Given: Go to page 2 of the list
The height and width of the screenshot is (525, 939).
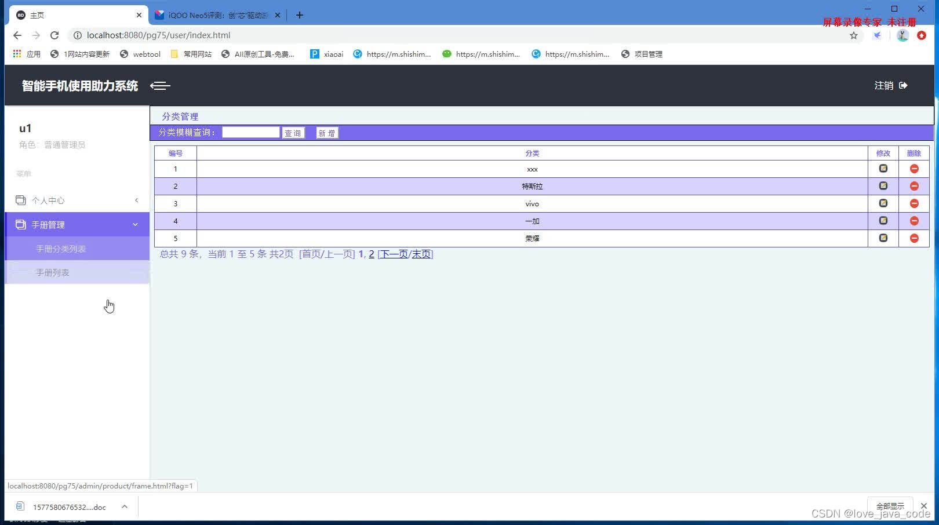Looking at the screenshot, I should pos(372,254).
